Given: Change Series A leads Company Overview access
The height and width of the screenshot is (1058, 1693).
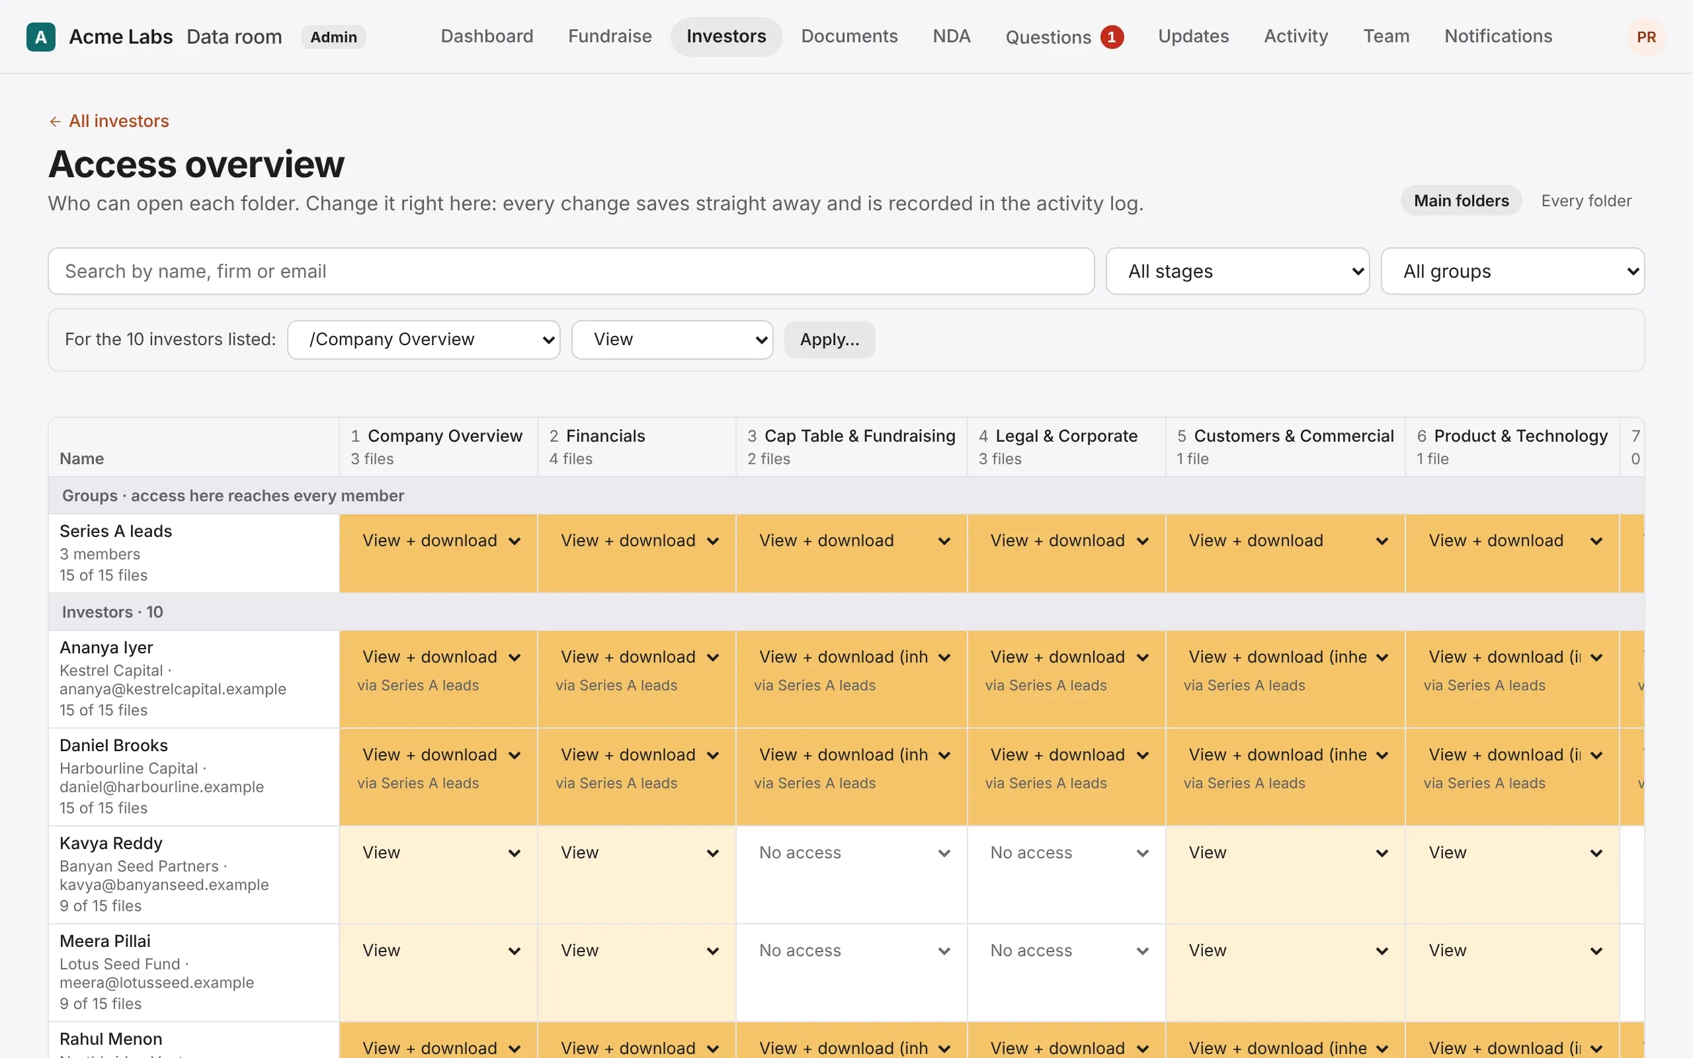Looking at the screenshot, I should (x=440, y=541).
